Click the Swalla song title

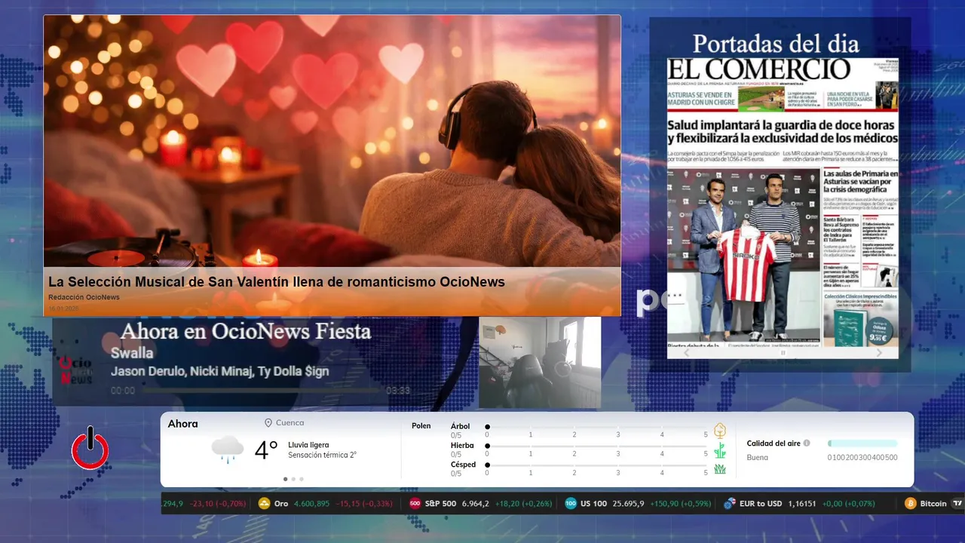tap(132, 353)
